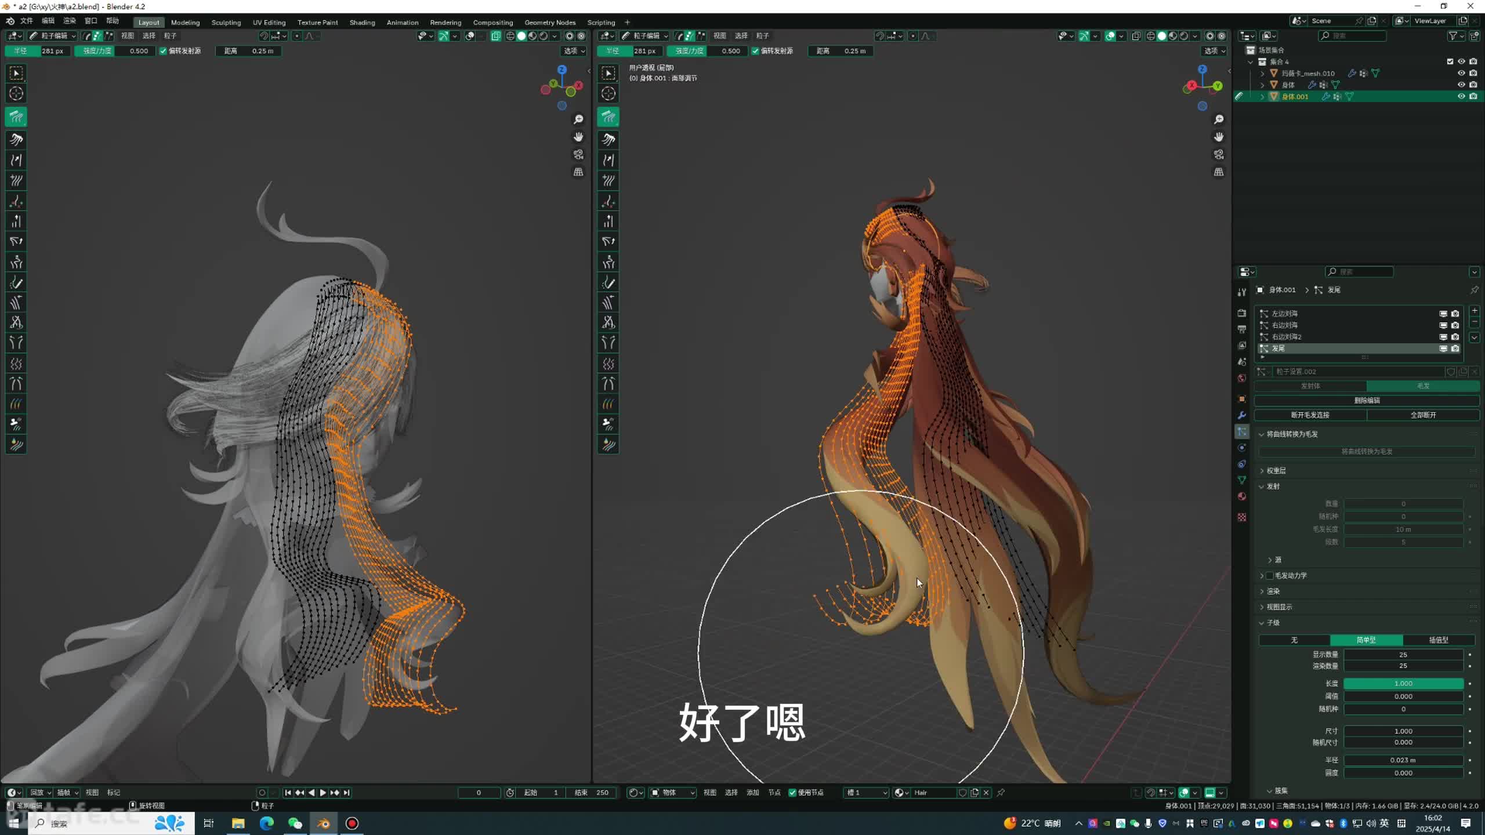Screen dimensions: 1485x835
Task: Click the children 长度 length slider
Action: point(1403,683)
